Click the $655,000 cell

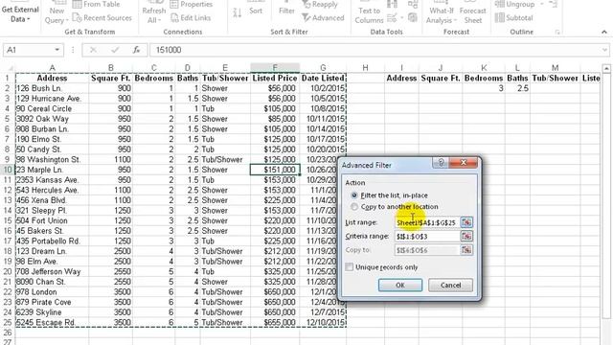point(275,322)
